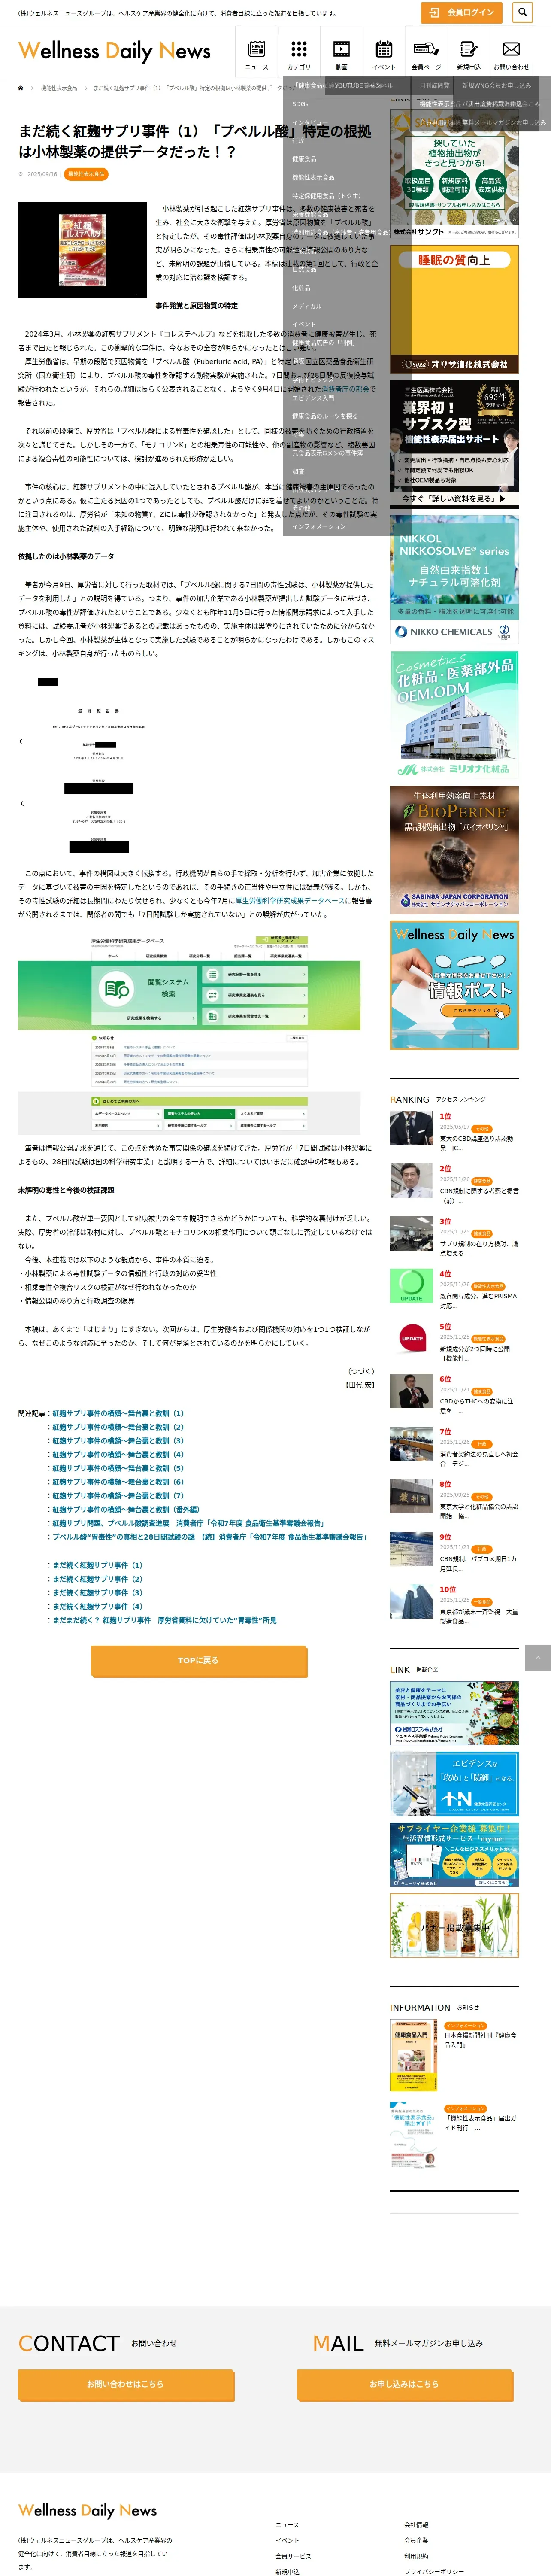Viewport: 551px width, 2576px height.
Task: Open related link まだ続く紅麹サプリ事件 (3)
Action: (97, 1592)
